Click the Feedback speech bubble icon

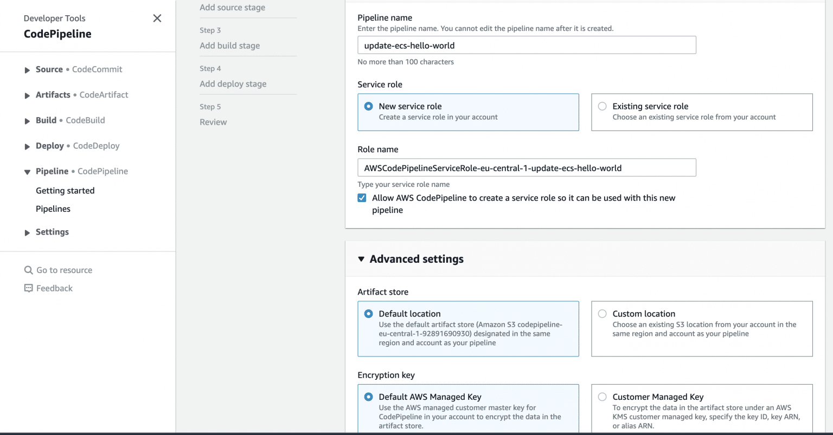[28, 288]
